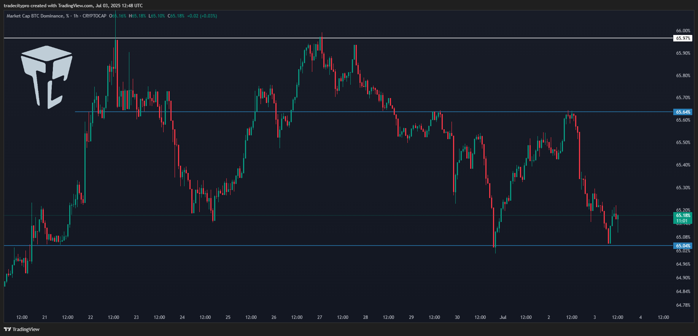Click the TradingView logo at bottom

22,329
